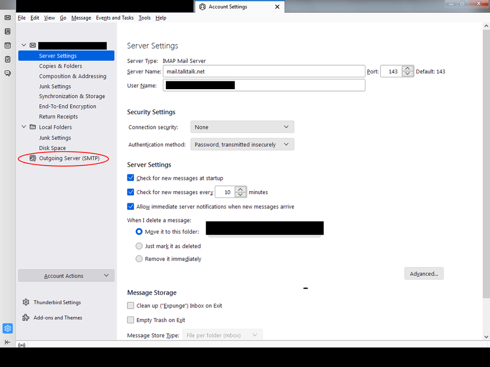This screenshot has height=367, width=490.
Task: Click the Thunderbird Settings gear icon
Action: (26, 302)
